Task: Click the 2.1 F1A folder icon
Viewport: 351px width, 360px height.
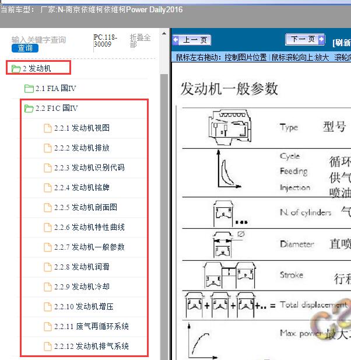Action: pyautogui.click(x=29, y=88)
